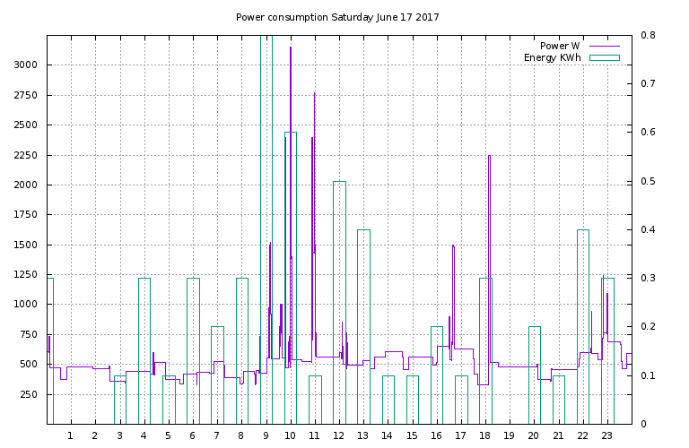Click the left axis label 3000

25,65
